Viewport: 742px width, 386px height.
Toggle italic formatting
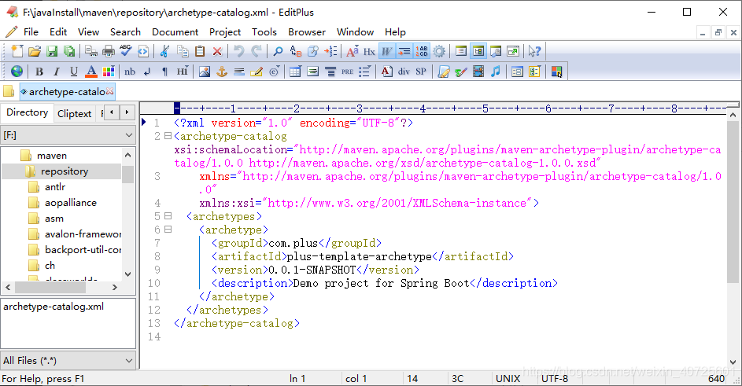pyautogui.click(x=57, y=72)
